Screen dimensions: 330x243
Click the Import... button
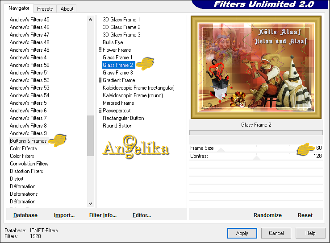(64, 215)
